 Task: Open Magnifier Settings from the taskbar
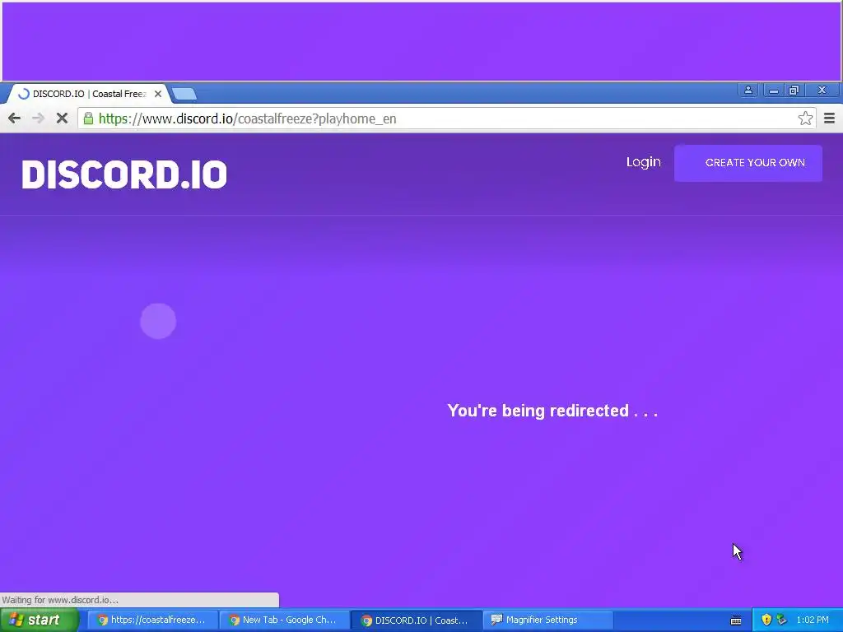(x=547, y=620)
